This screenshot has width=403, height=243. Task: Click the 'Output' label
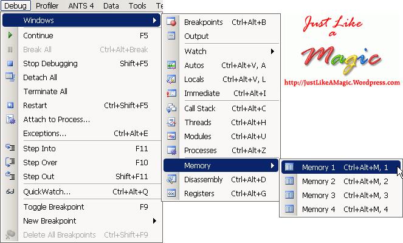tap(196, 36)
